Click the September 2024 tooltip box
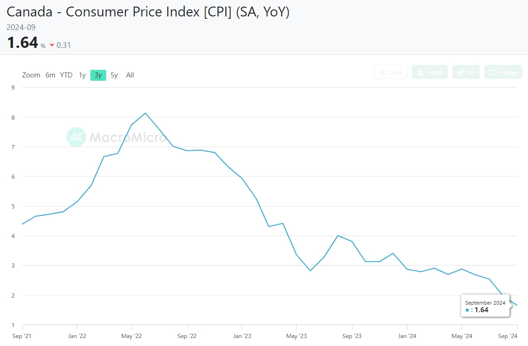 pos(485,307)
